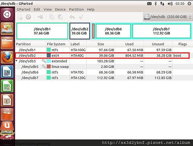Select the /dev/sdb5 row in partition list
The width and height of the screenshot is (193, 146).
point(104,67)
